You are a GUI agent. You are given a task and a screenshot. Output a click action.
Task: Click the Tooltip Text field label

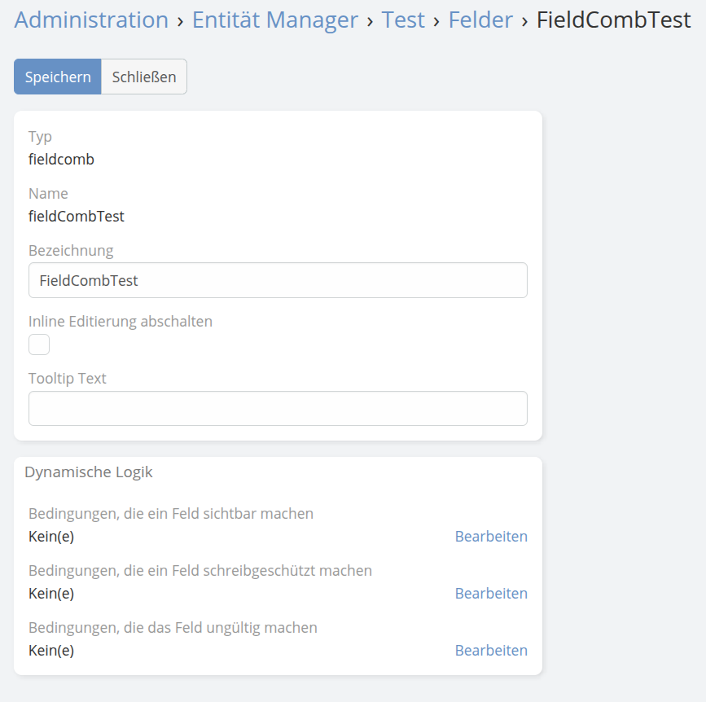(x=68, y=379)
